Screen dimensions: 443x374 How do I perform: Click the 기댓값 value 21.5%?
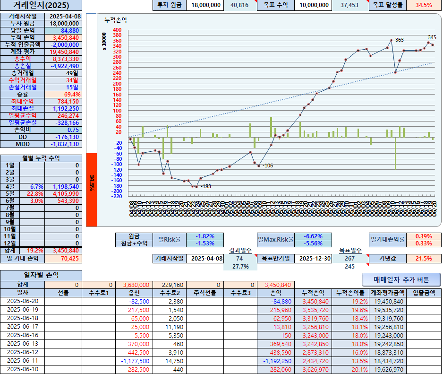coord(424,259)
